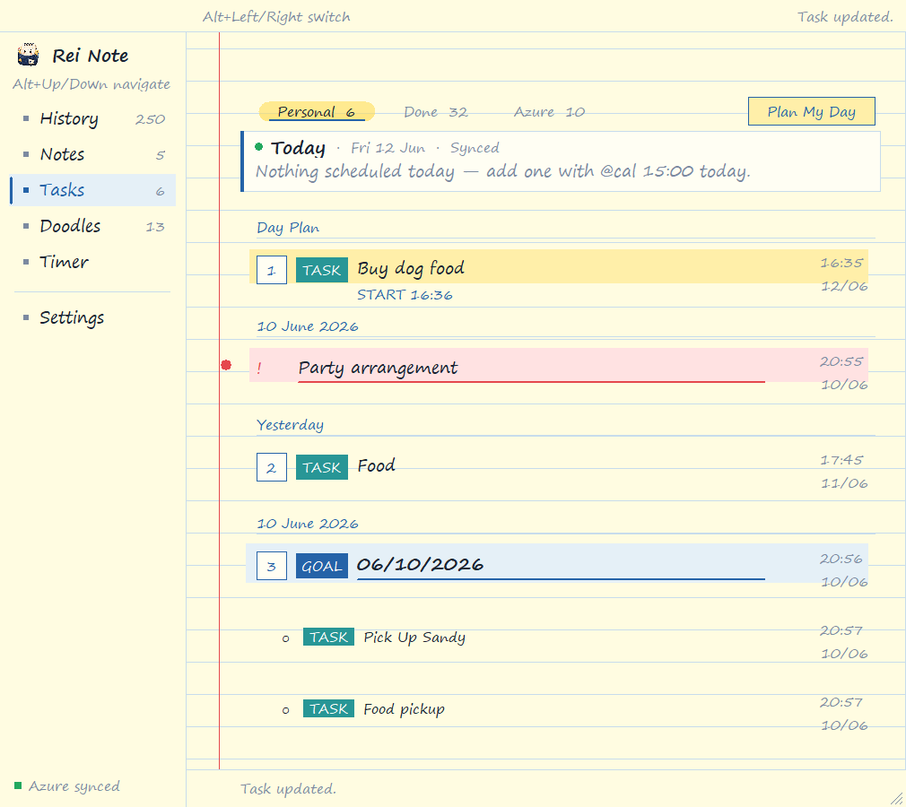Click the 13 count next to Doodles

point(155,227)
